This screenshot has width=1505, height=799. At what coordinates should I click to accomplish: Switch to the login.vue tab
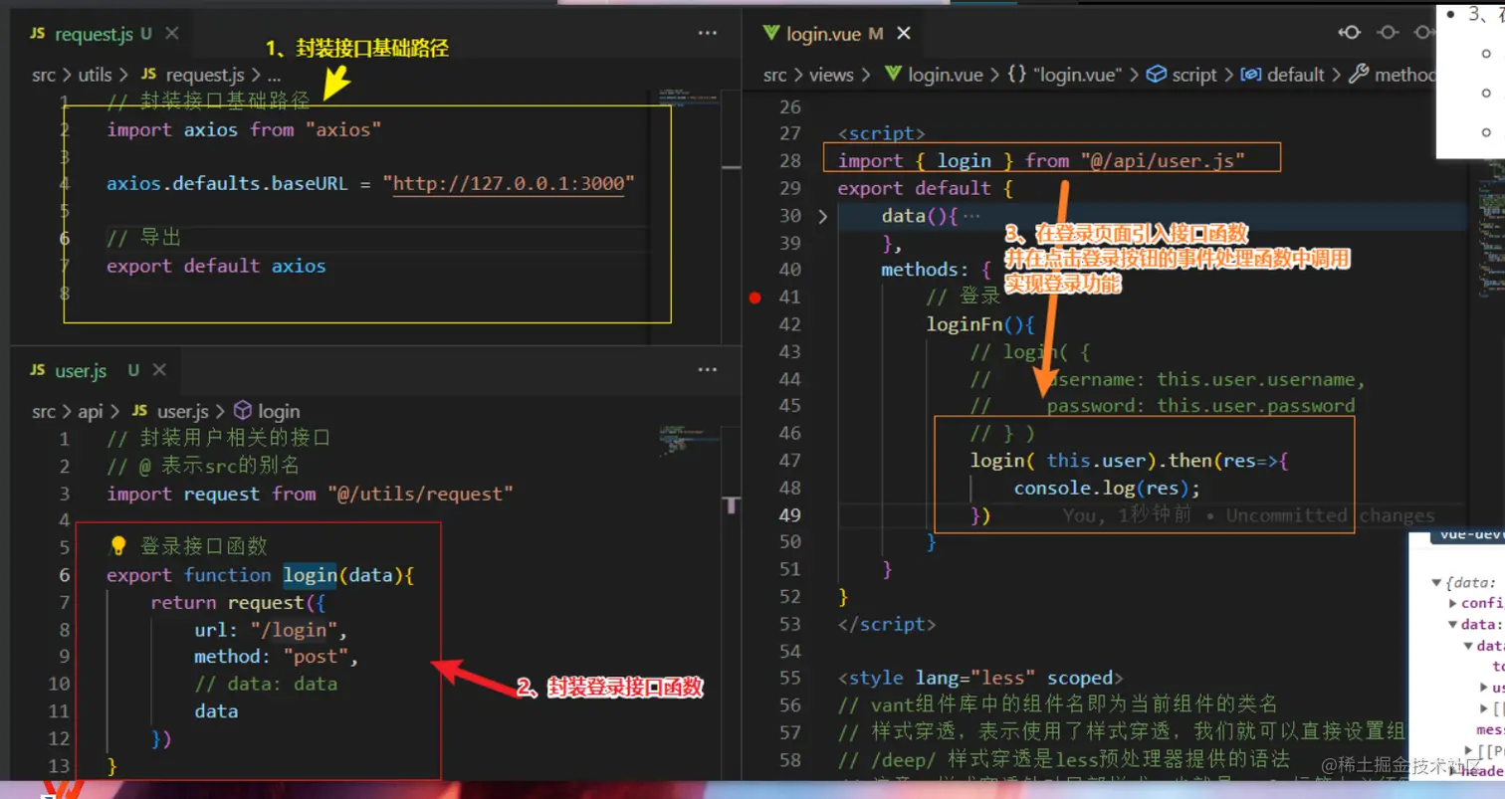[834, 33]
